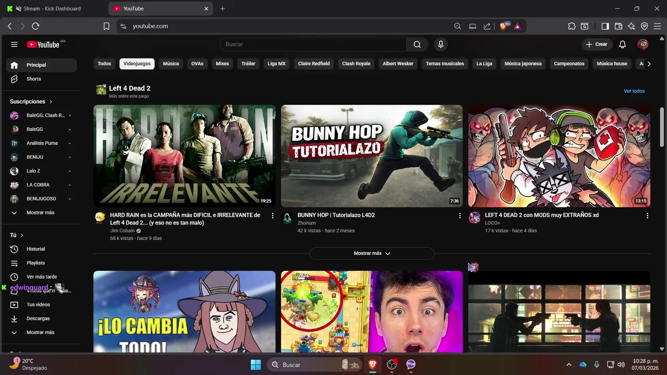
Task: Go back in the browser
Action: click(x=9, y=26)
